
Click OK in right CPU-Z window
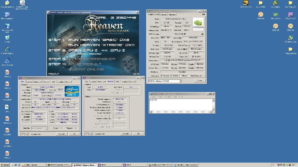click(x=138, y=134)
